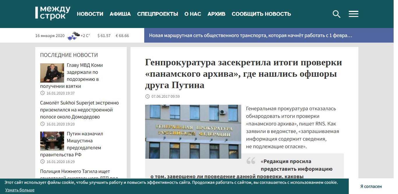Open the search magnifier icon
This screenshot has height=194, width=398.
click(337, 14)
